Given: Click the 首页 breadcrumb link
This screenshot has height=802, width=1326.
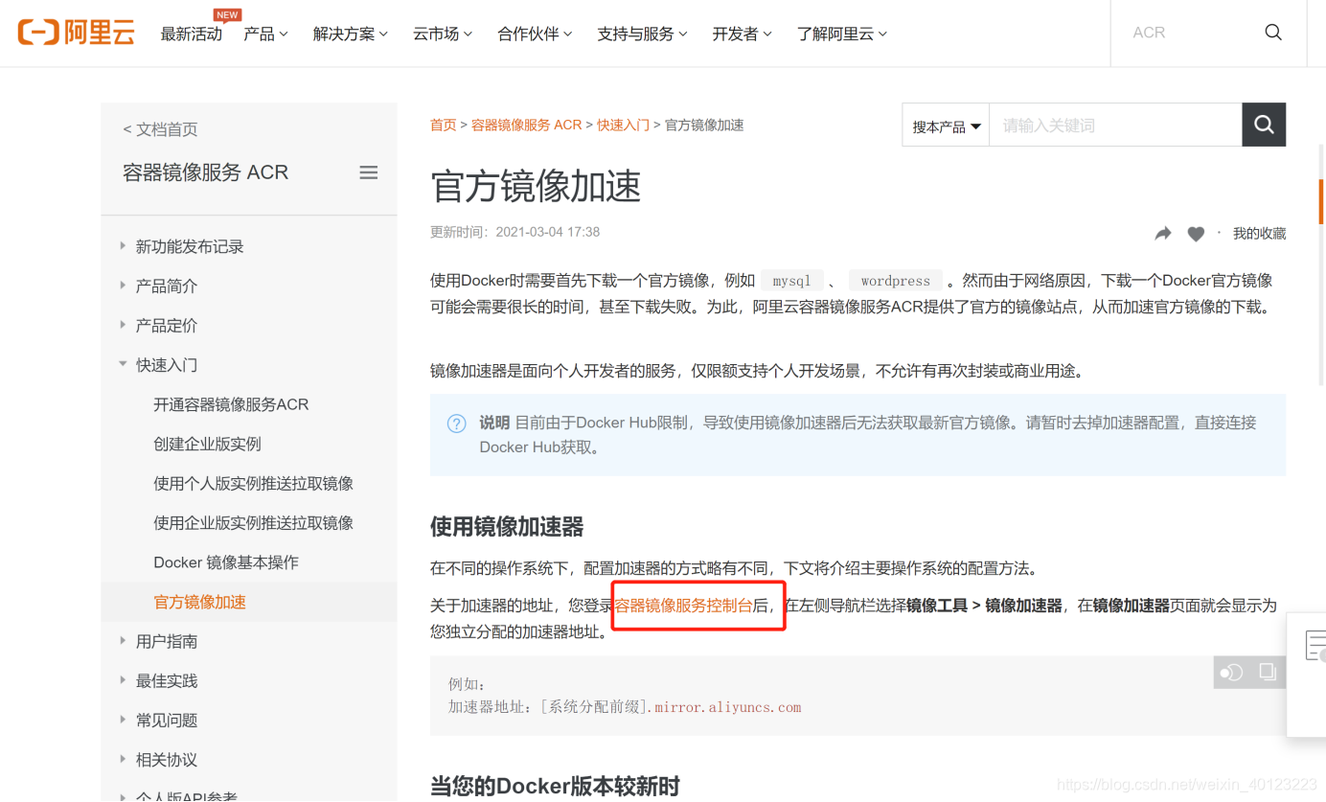Looking at the screenshot, I should click(x=443, y=125).
